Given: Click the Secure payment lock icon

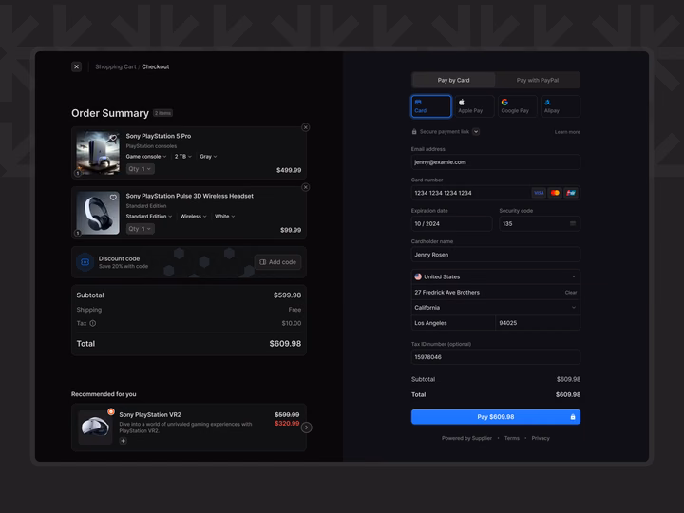Looking at the screenshot, I should pyautogui.click(x=414, y=132).
